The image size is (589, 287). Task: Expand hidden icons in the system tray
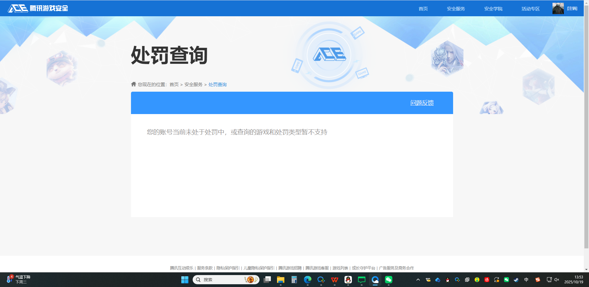point(418,280)
